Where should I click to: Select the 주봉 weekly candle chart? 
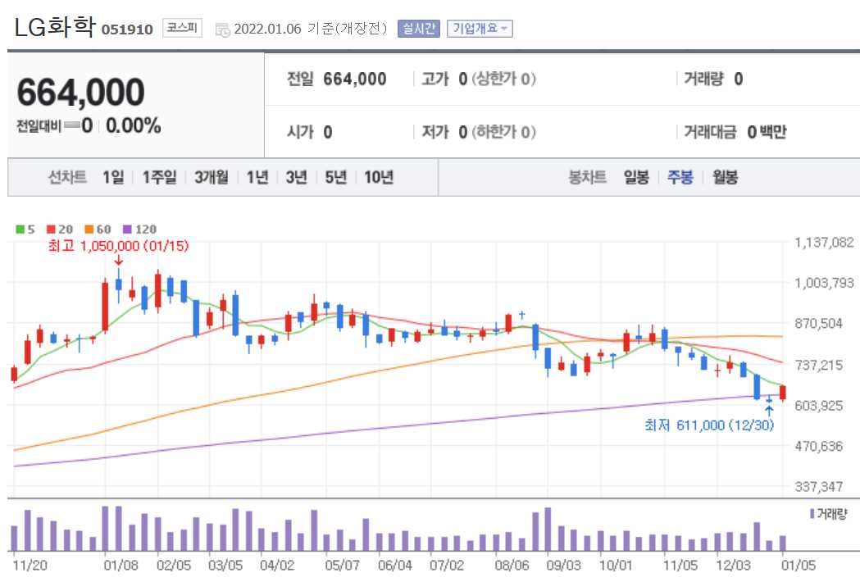[680, 177]
